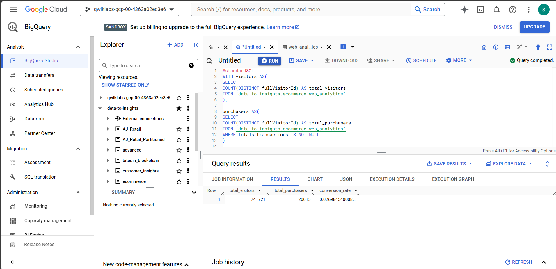Refresh the job history
This screenshot has width=556, height=269.
[x=518, y=262]
